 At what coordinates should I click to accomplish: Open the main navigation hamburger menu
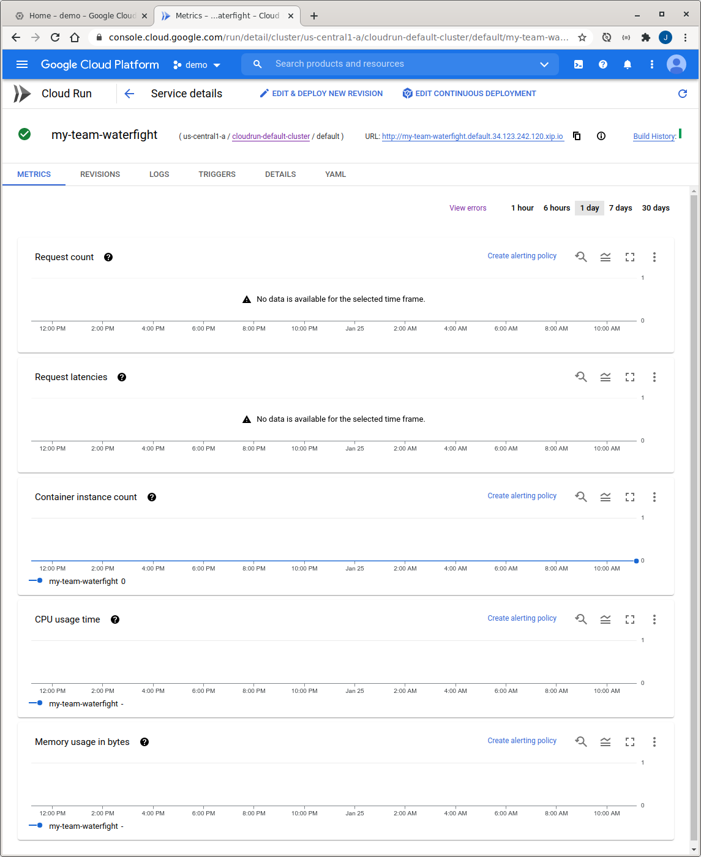(22, 64)
